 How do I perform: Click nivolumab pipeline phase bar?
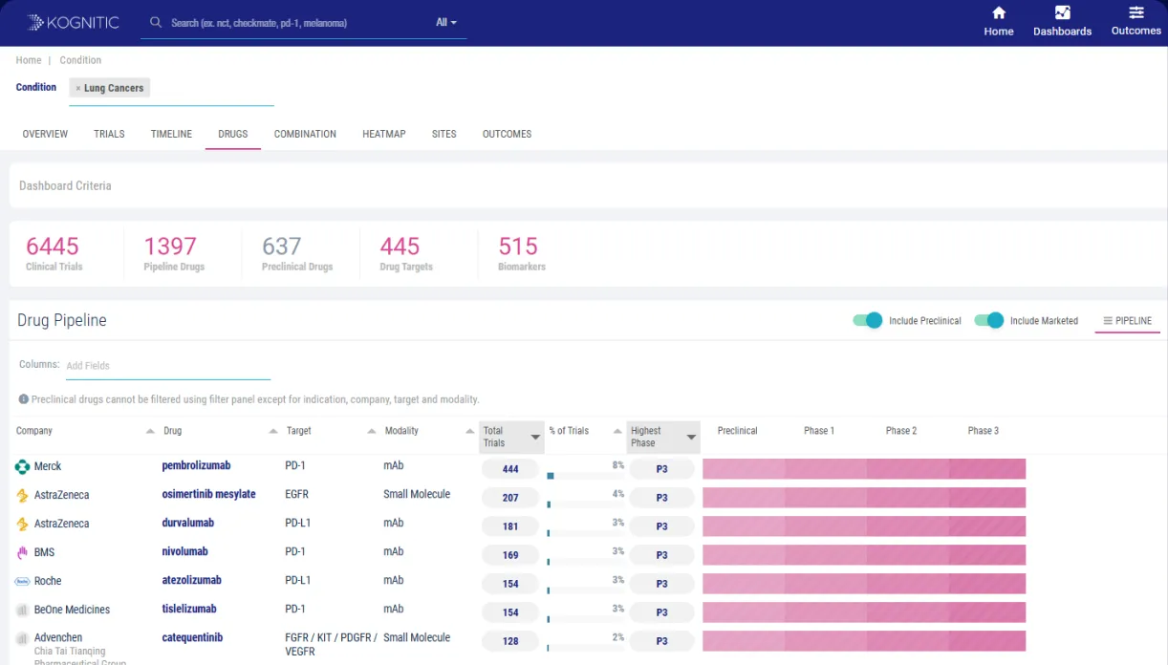[x=864, y=554]
